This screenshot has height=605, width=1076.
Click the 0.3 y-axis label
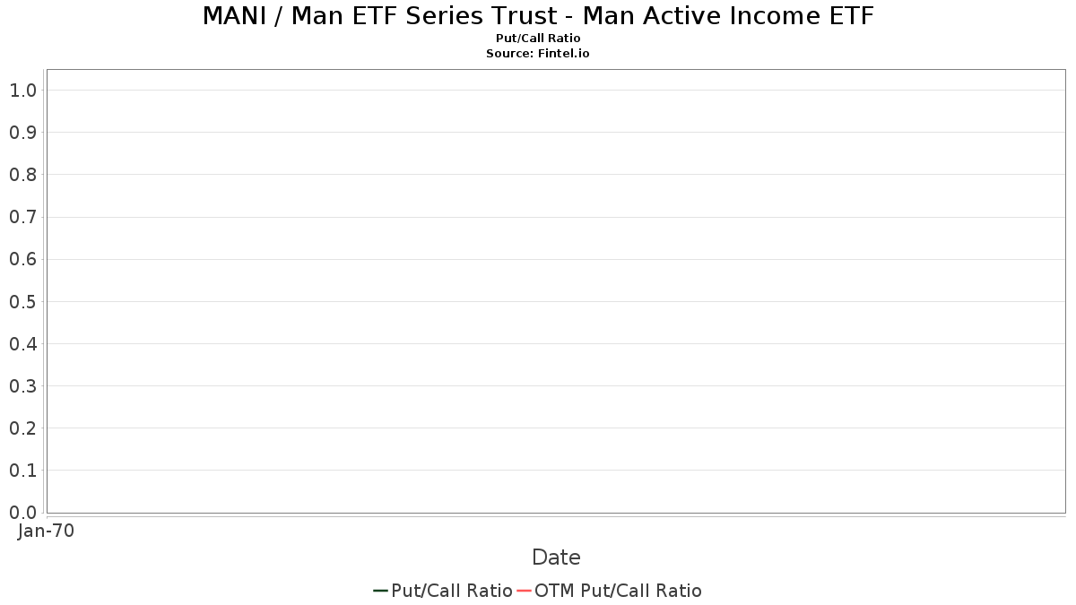coord(22,386)
